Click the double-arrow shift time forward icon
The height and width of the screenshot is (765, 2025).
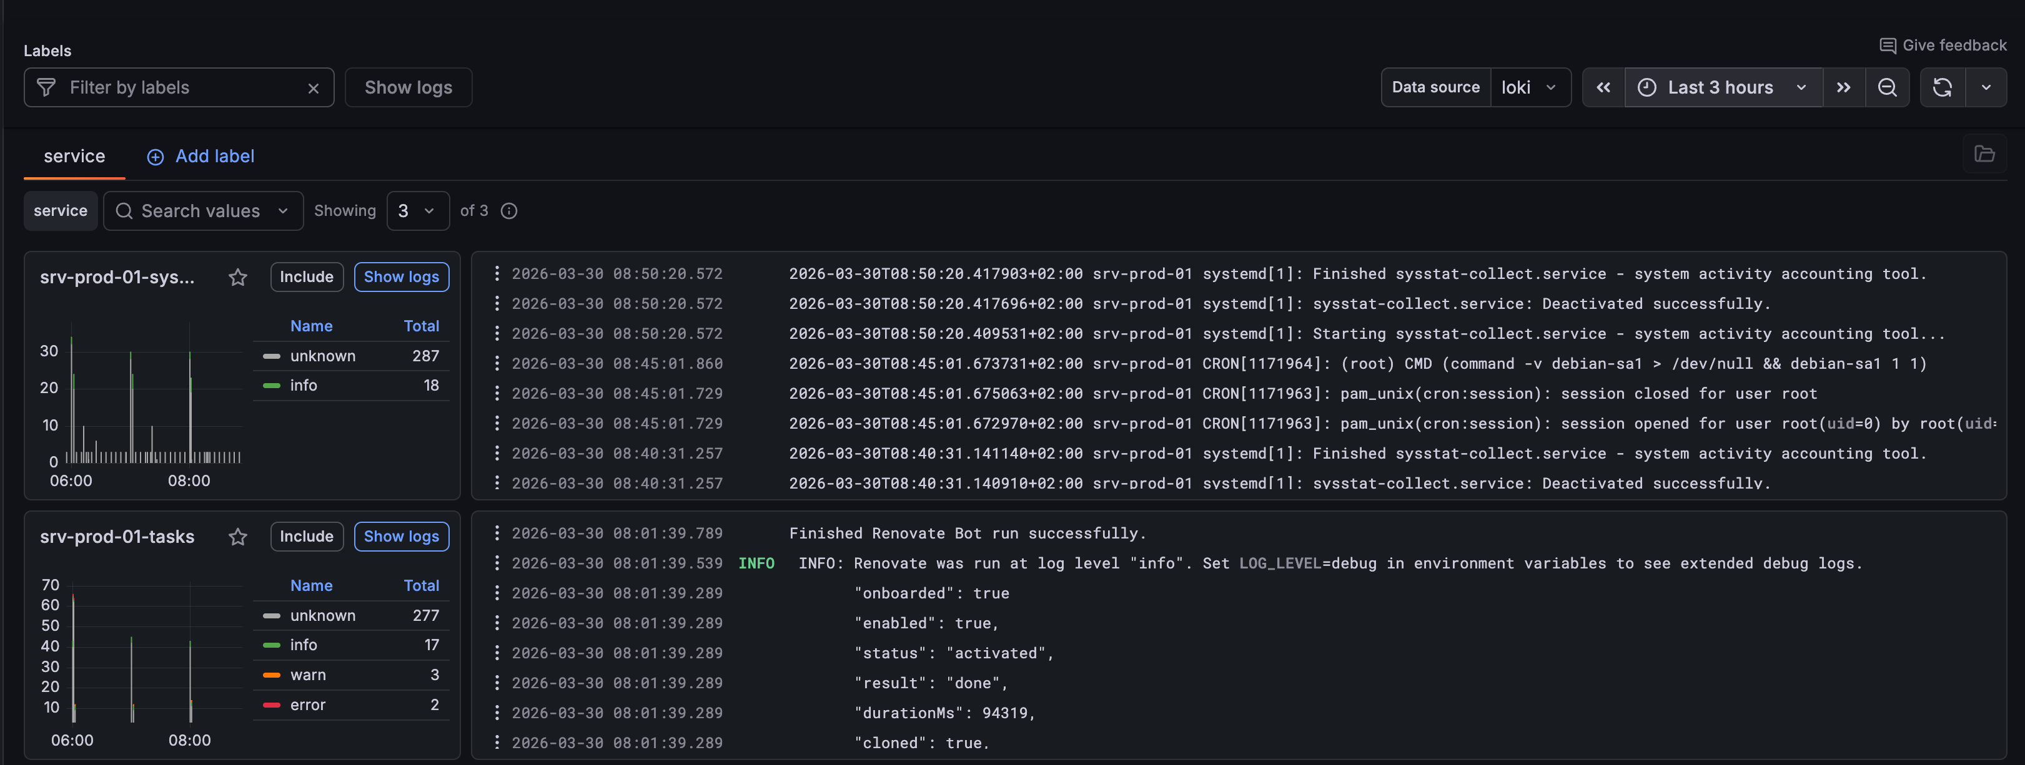[1844, 87]
